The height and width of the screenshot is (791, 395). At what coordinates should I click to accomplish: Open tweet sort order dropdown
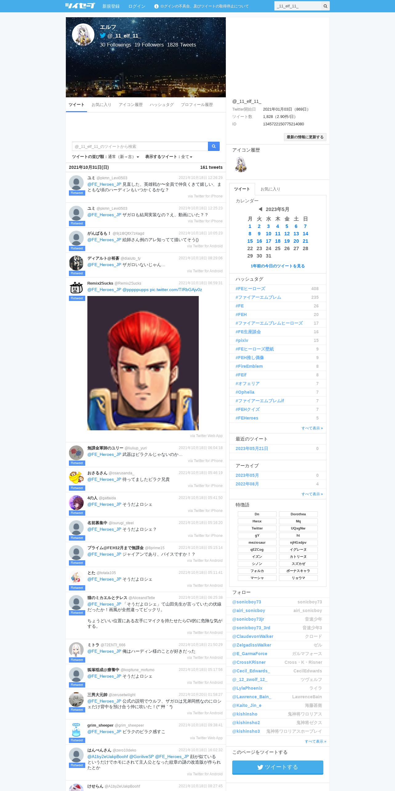tap(106, 157)
